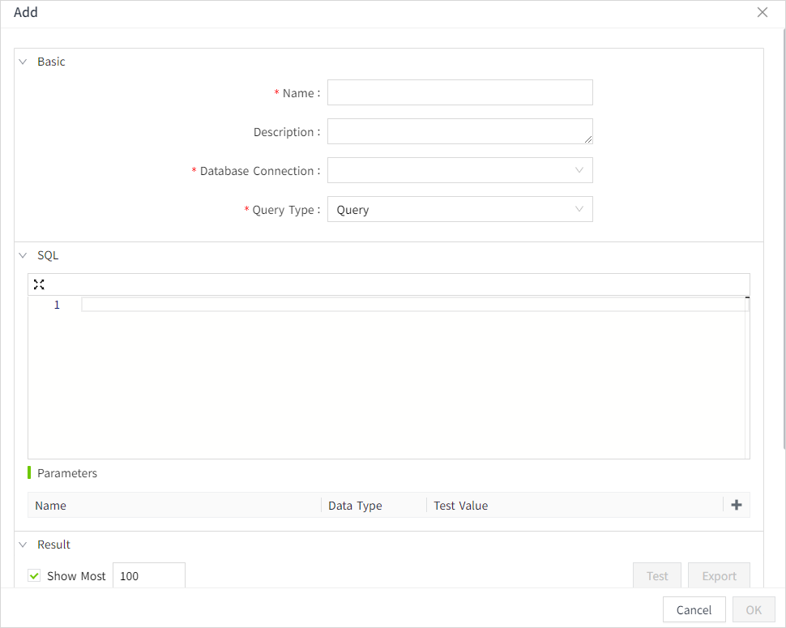Click the Data Type column header
The image size is (786, 628).
tap(355, 506)
